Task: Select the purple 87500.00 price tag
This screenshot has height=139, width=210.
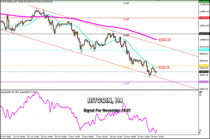Action: (x=204, y=82)
